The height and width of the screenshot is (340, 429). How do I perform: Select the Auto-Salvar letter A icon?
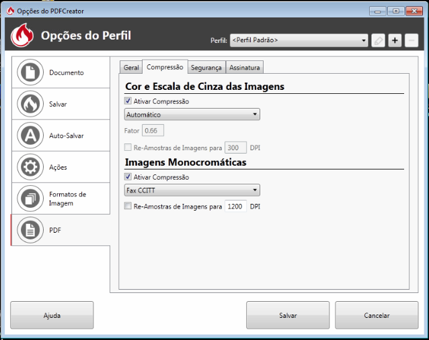point(30,135)
